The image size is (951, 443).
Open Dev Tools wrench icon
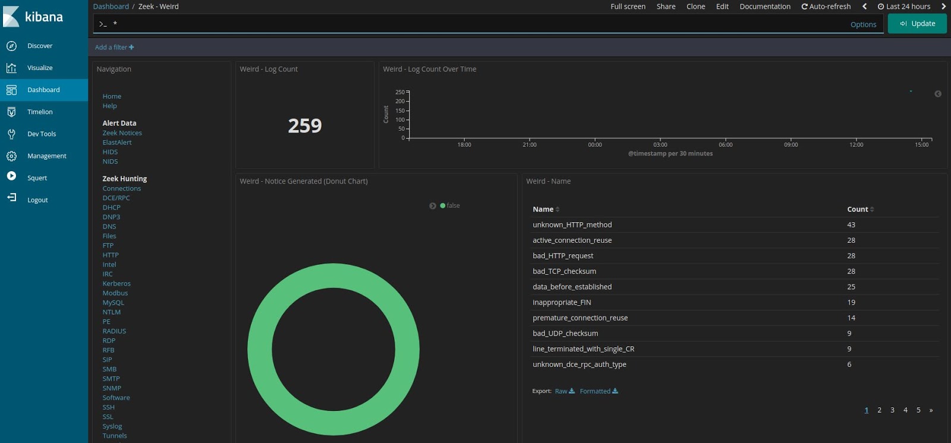point(11,134)
